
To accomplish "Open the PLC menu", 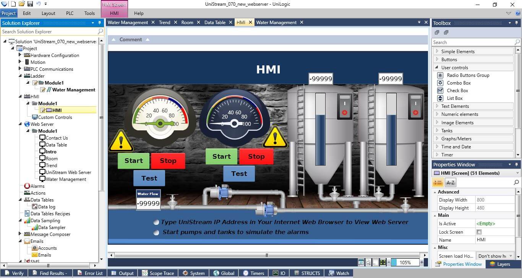I will [x=70, y=13].
